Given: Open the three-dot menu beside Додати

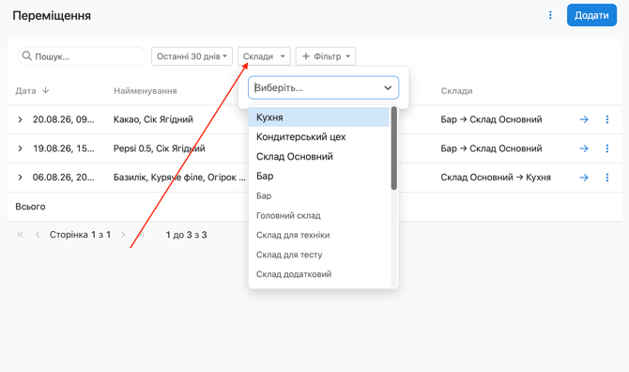Looking at the screenshot, I should (x=550, y=15).
